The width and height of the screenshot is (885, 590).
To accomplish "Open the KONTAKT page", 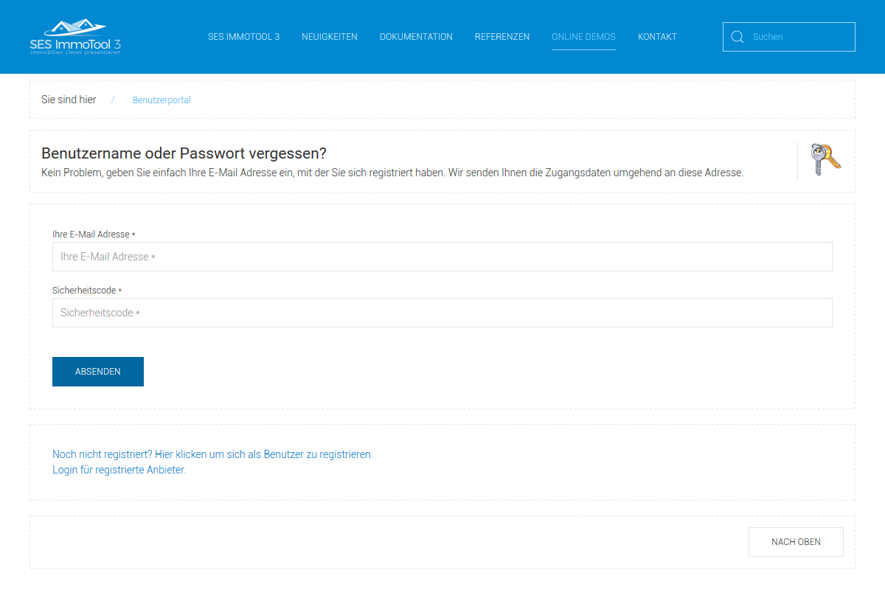I will (657, 37).
